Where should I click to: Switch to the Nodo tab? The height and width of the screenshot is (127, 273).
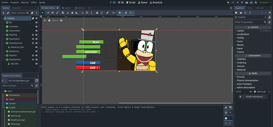click(250, 8)
